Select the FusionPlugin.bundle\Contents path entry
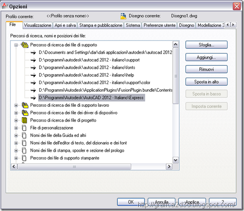This screenshot has width=244, height=211. tap(105, 90)
